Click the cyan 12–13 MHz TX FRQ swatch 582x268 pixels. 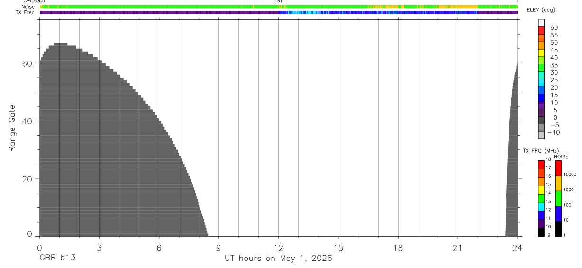click(x=541, y=207)
